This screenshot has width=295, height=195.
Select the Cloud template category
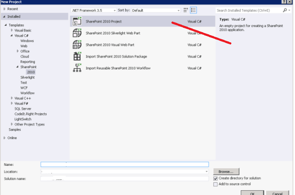click(25, 56)
